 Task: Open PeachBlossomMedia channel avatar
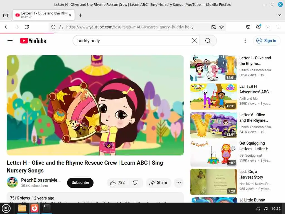coord(12,182)
